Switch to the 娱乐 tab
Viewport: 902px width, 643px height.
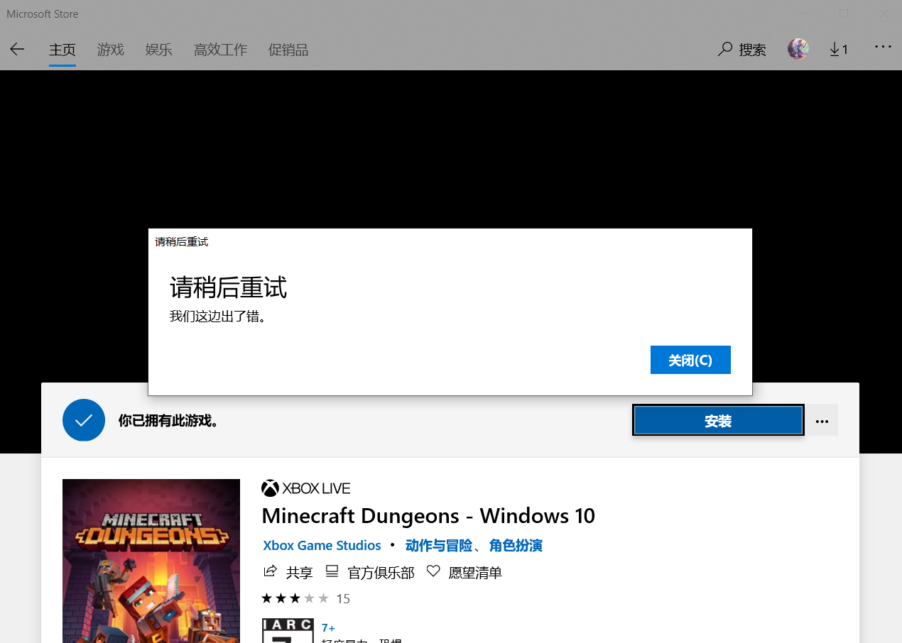click(159, 50)
